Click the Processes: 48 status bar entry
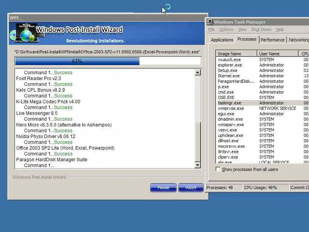 click(x=224, y=188)
